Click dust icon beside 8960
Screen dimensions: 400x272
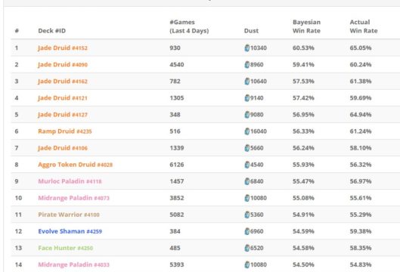(247, 64)
